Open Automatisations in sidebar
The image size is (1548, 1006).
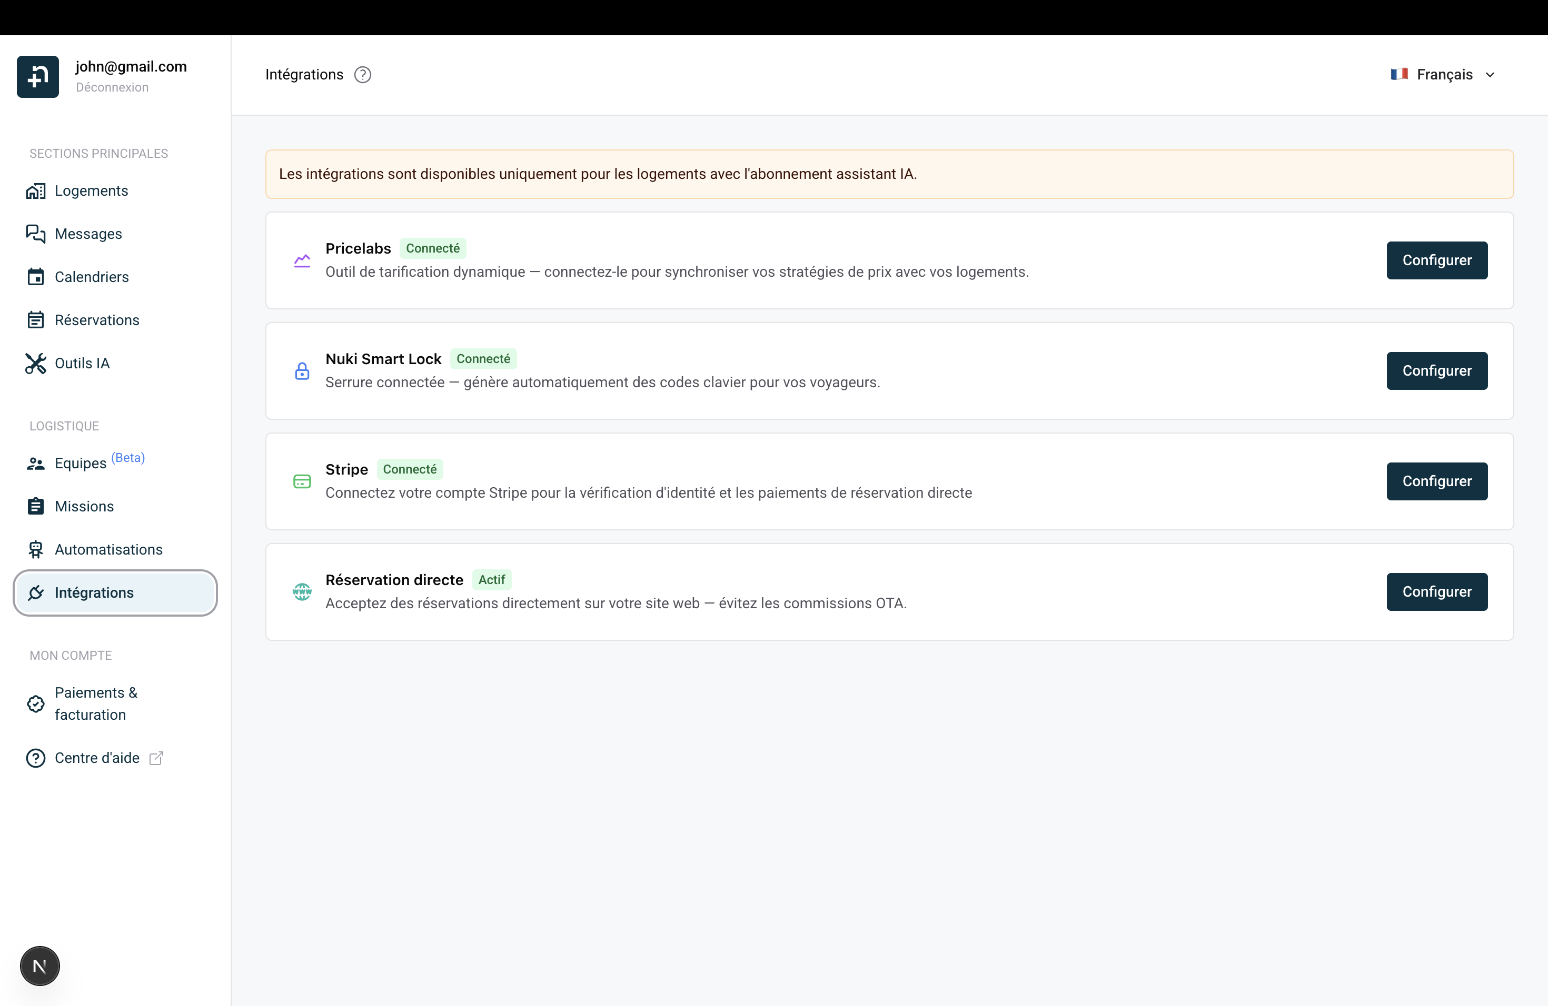[x=115, y=550]
